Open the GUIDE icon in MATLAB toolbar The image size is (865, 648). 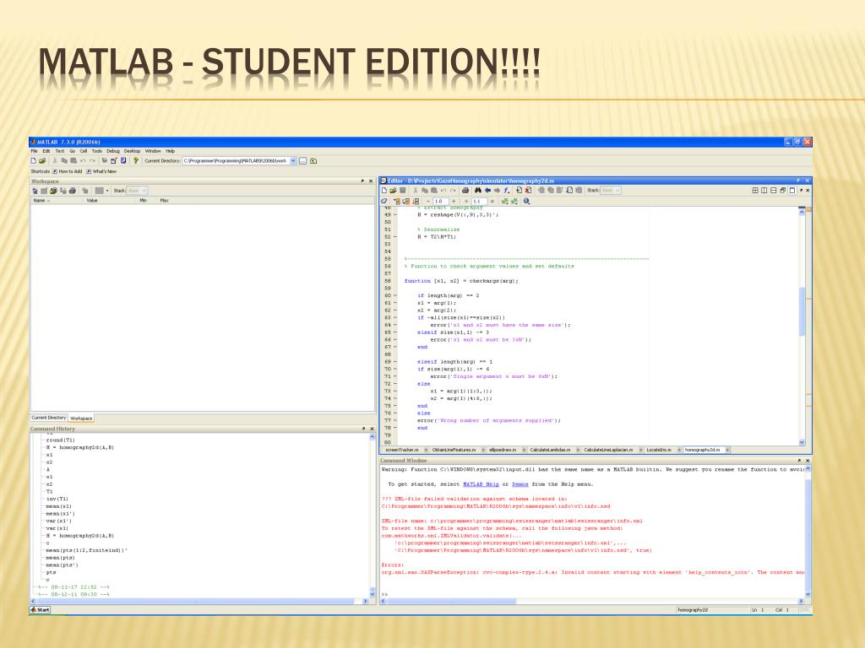point(114,161)
